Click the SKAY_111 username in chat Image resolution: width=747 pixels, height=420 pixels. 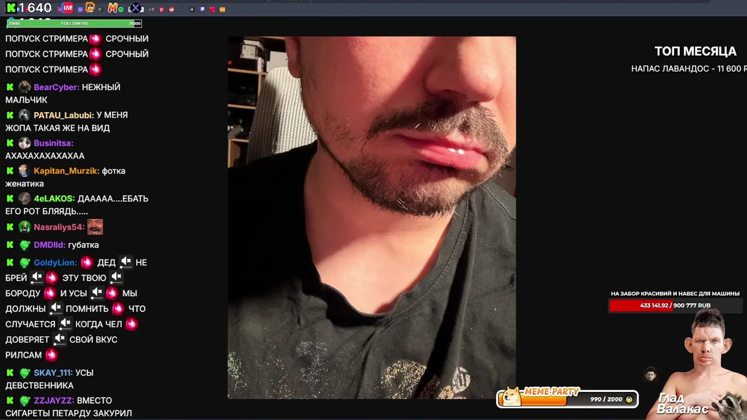pyautogui.click(x=53, y=373)
